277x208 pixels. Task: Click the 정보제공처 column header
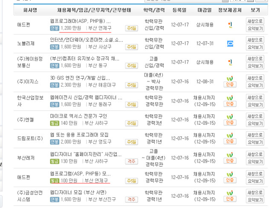coord(230,10)
